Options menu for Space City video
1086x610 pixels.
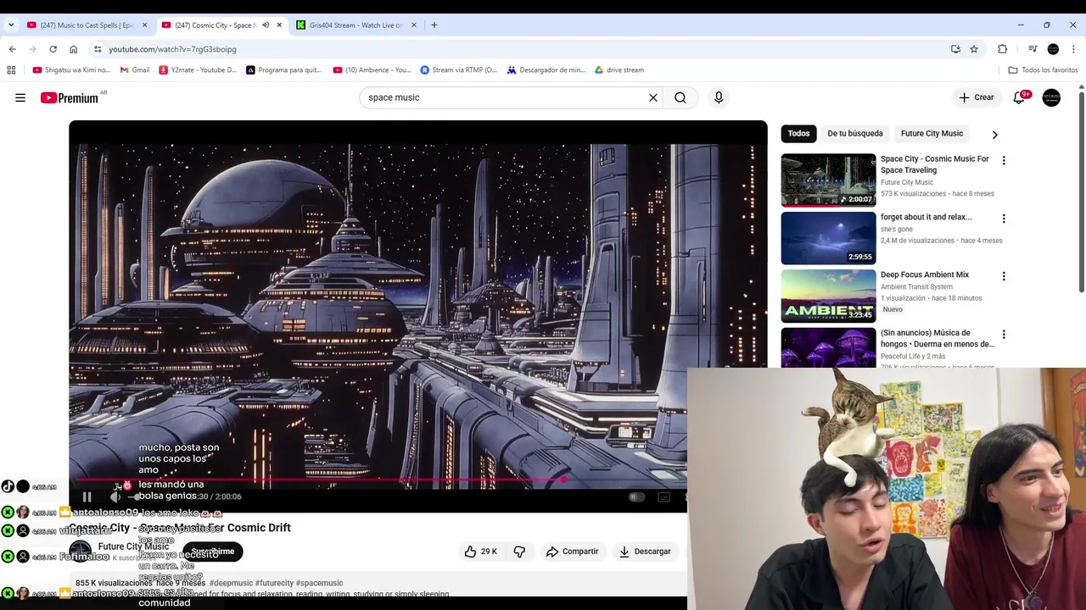pos(1004,160)
